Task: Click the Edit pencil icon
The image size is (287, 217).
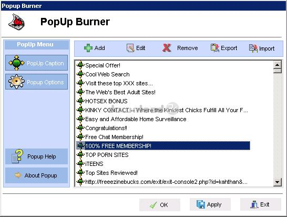Action: coord(130,48)
